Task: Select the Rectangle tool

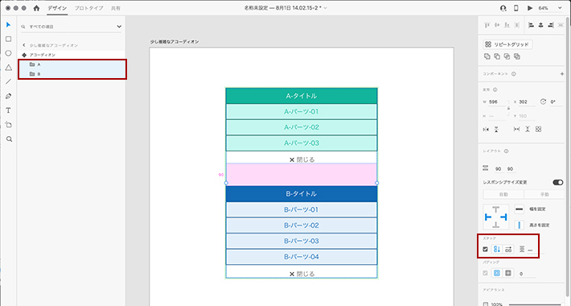Action: tap(8, 39)
